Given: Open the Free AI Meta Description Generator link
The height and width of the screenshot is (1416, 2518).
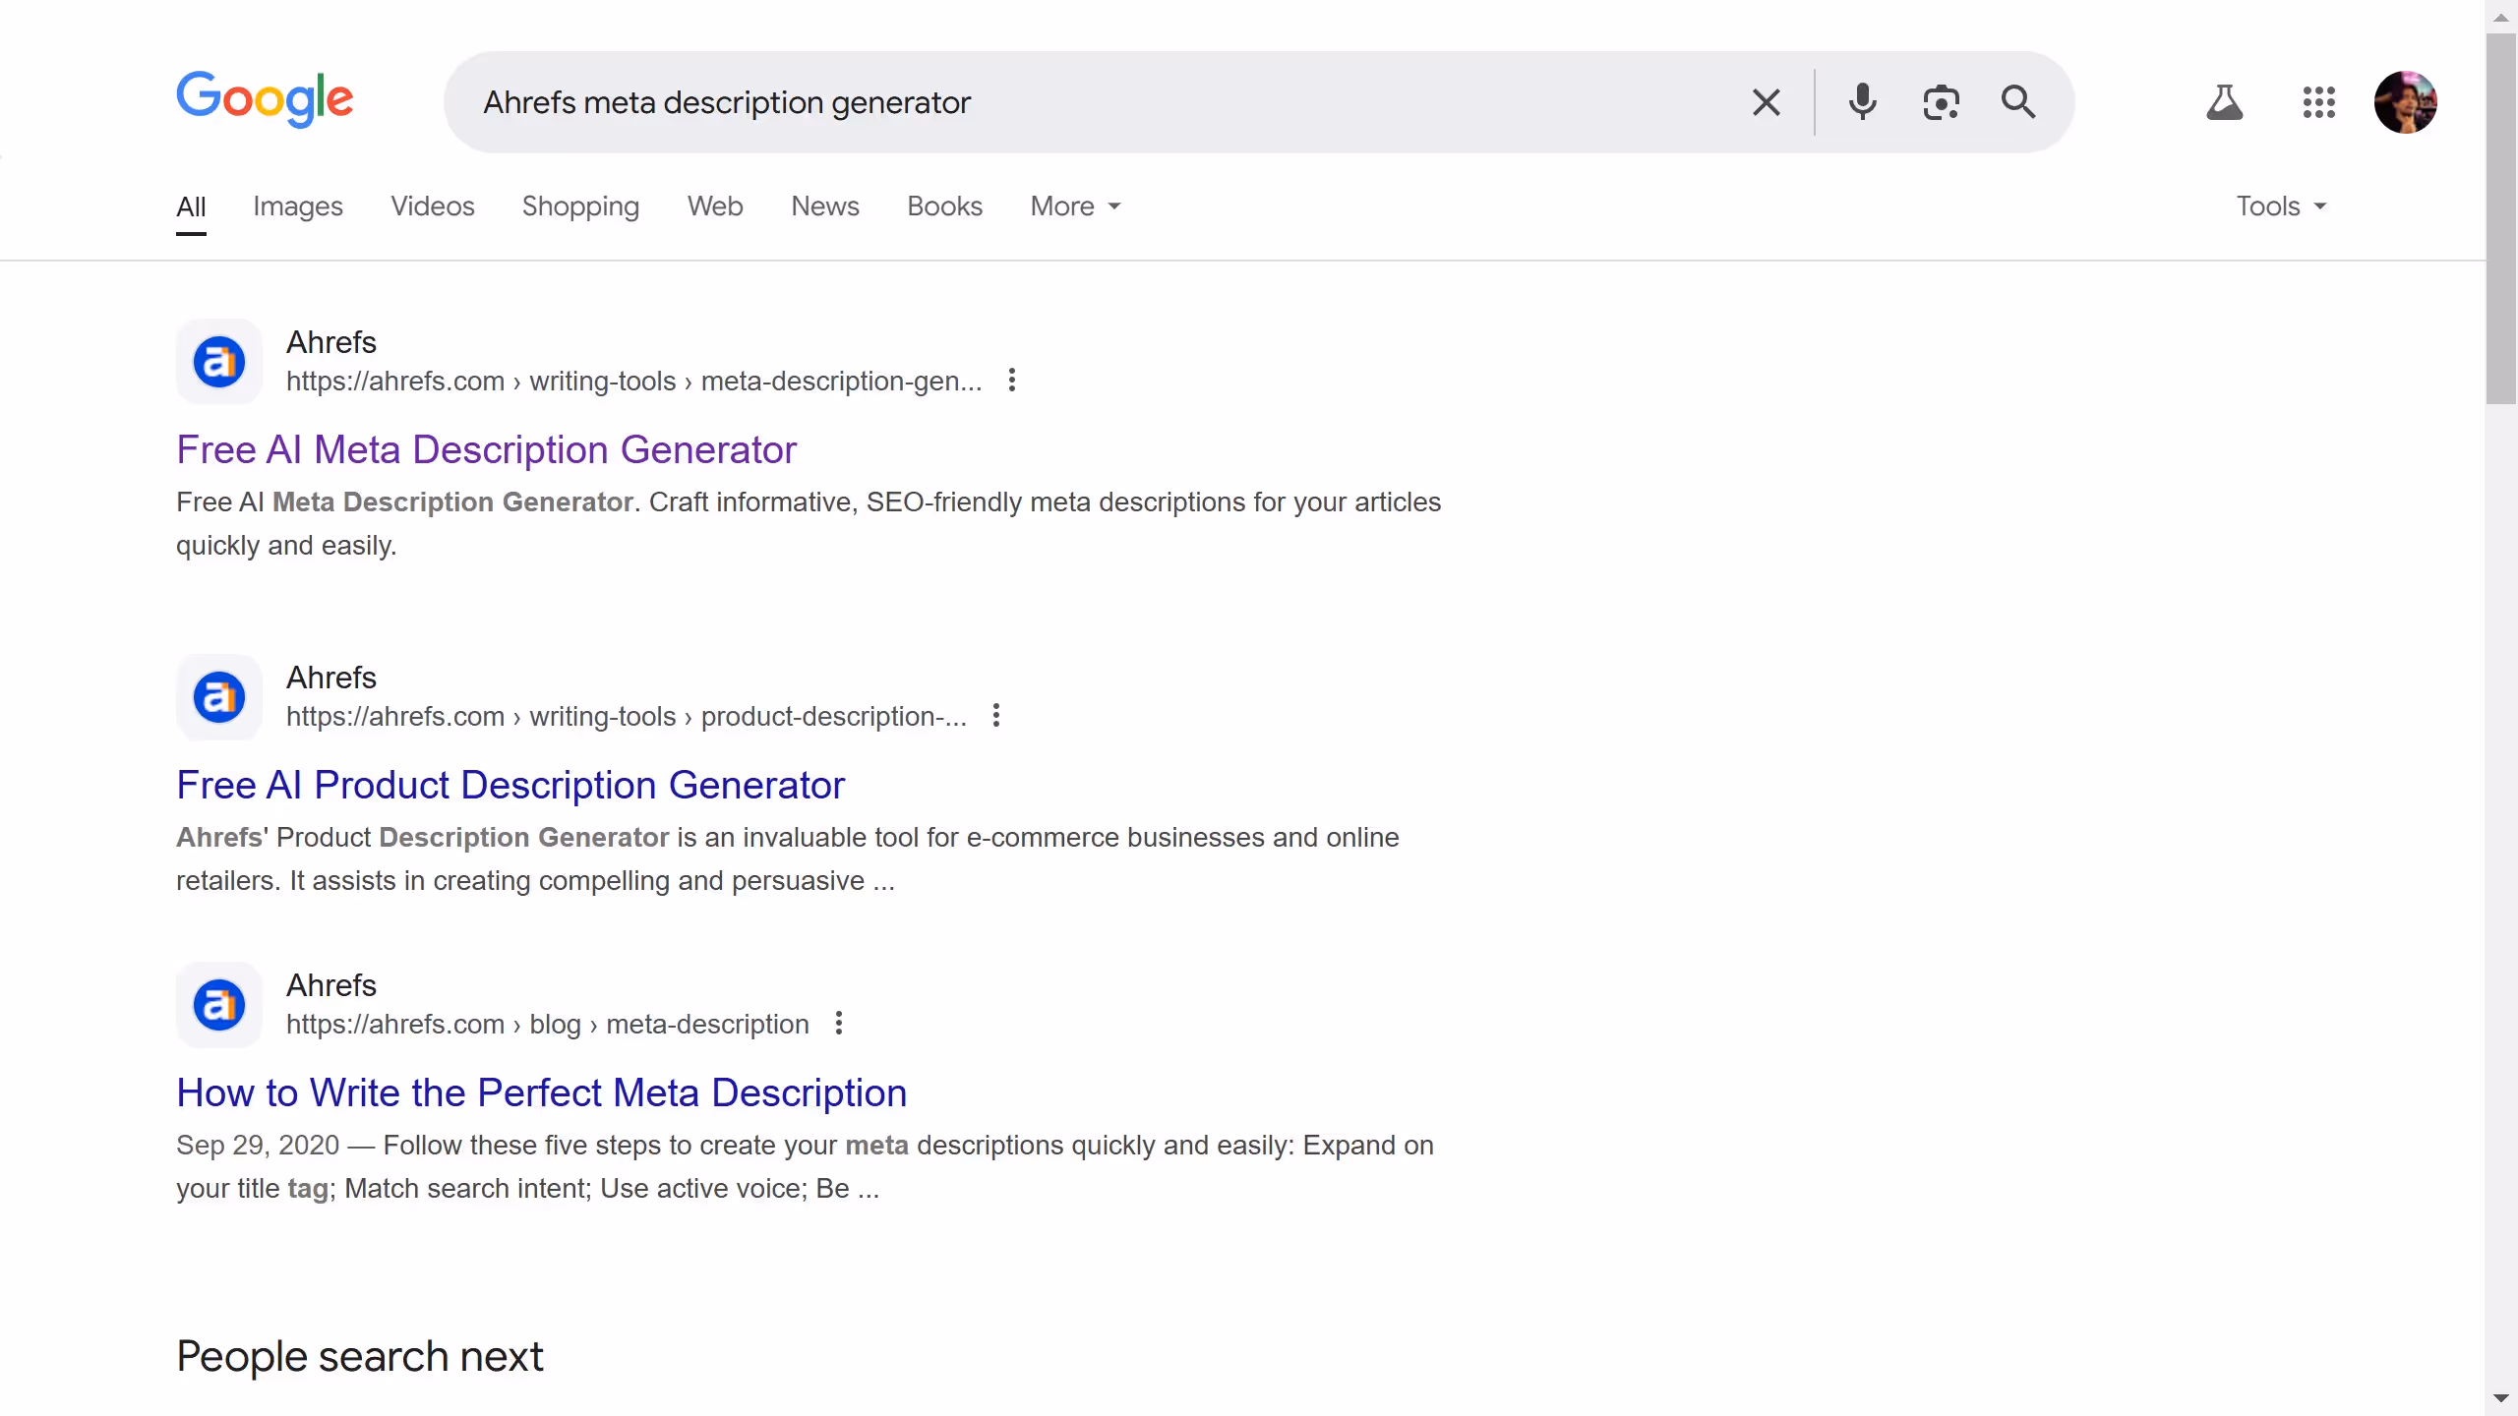Looking at the screenshot, I should (486, 448).
